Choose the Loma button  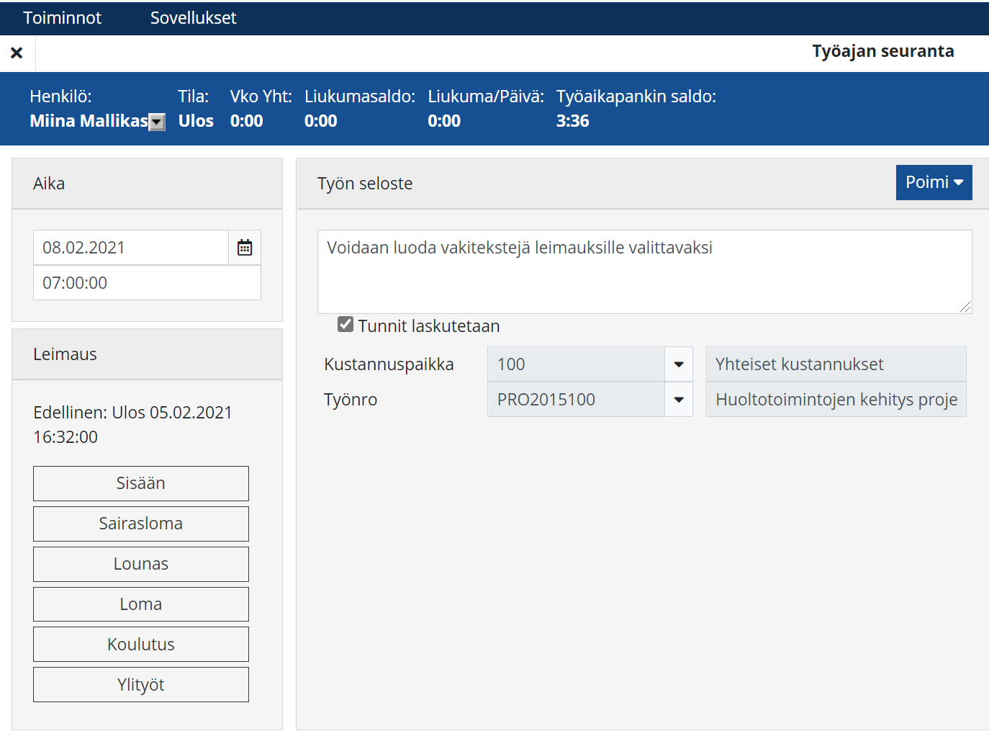pos(141,604)
